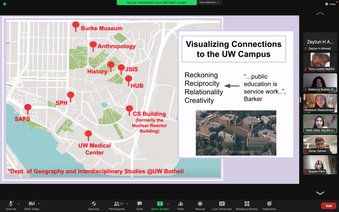Click Tony Lucero's muted mic indicator

306,69
